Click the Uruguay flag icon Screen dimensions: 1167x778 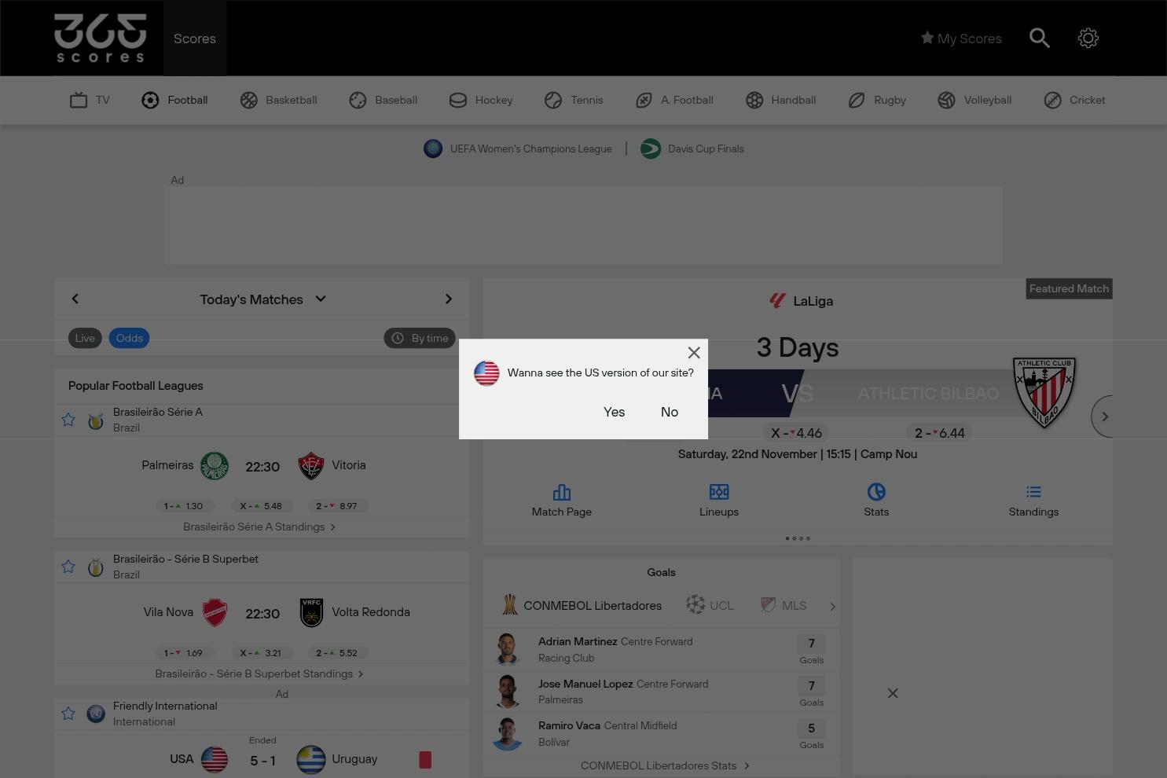point(311,759)
